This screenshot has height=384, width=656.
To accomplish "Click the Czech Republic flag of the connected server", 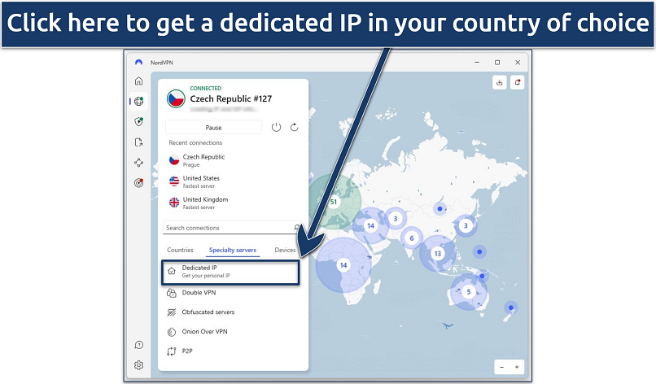I will point(176,98).
